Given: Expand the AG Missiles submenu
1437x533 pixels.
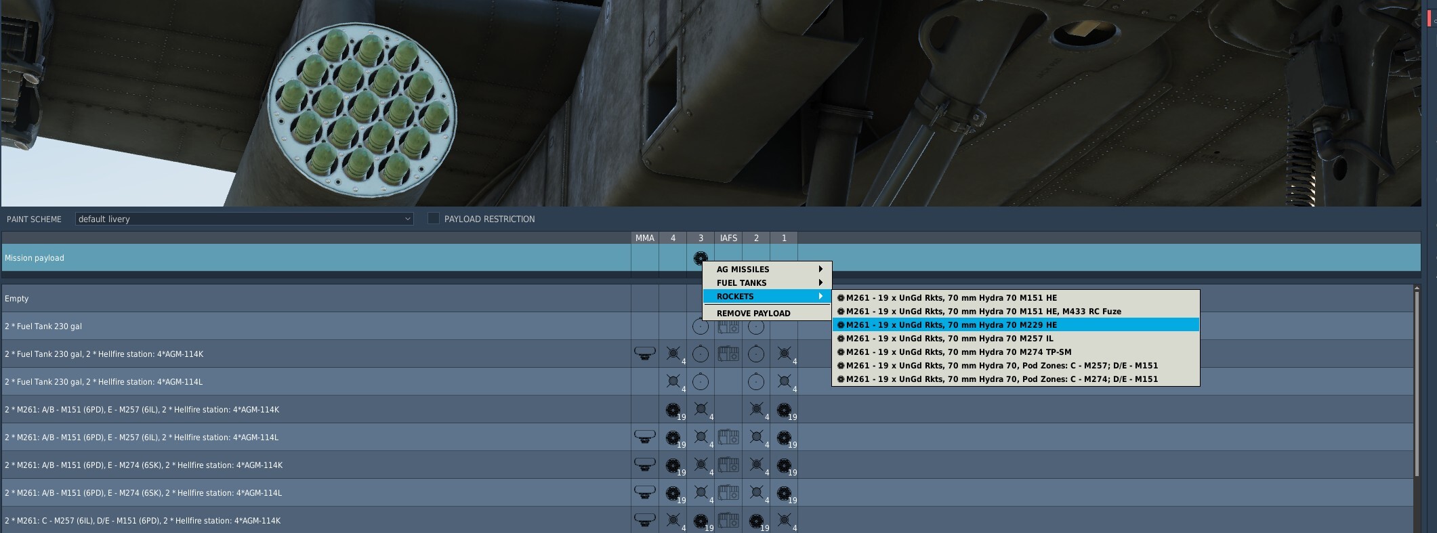Looking at the screenshot, I should pos(767,269).
